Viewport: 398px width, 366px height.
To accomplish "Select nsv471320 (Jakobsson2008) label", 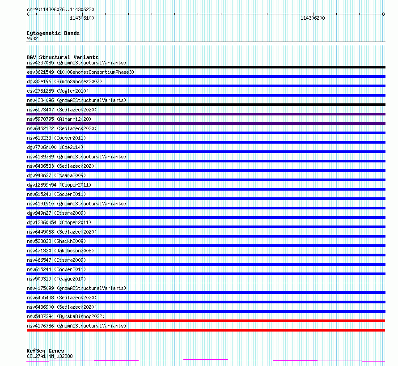I will coord(60,251).
